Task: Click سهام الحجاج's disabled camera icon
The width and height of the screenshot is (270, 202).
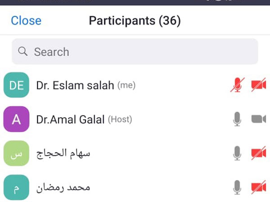Action: tap(259, 153)
